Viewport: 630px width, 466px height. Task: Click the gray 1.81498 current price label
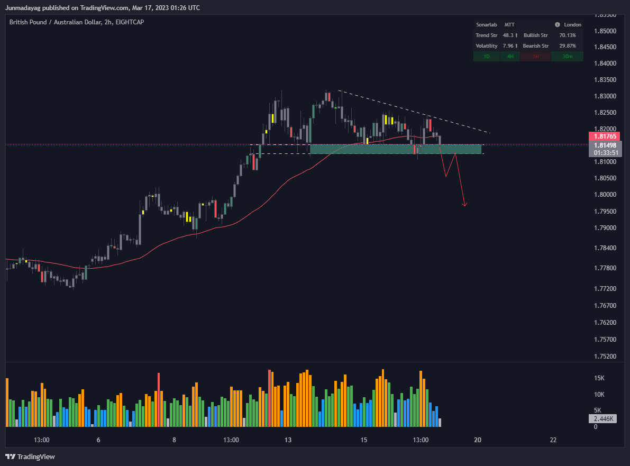pos(605,145)
